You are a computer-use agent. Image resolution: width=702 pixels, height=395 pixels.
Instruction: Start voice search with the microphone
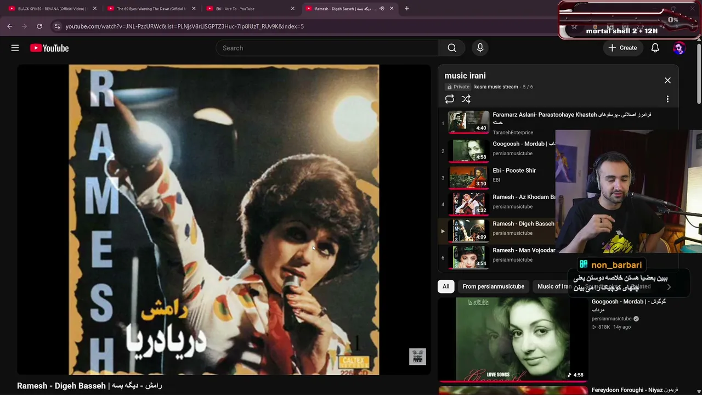point(480,48)
